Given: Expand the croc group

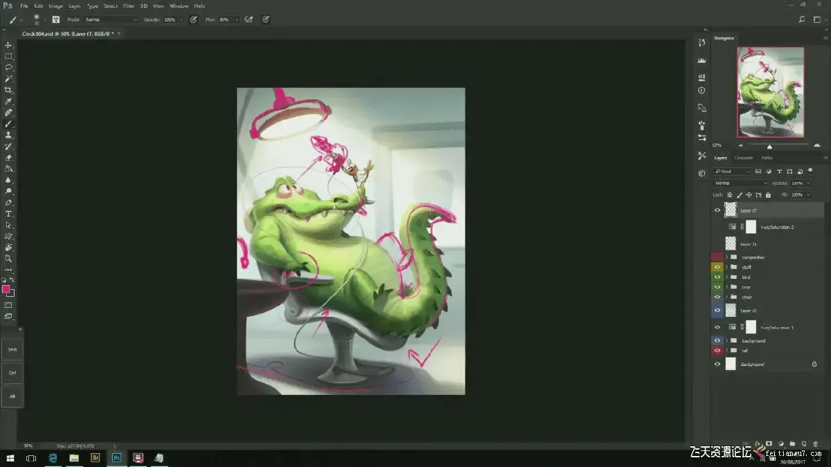Looking at the screenshot, I should [x=727, y=287].
